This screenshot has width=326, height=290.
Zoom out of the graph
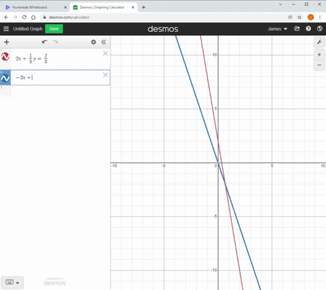319,65
